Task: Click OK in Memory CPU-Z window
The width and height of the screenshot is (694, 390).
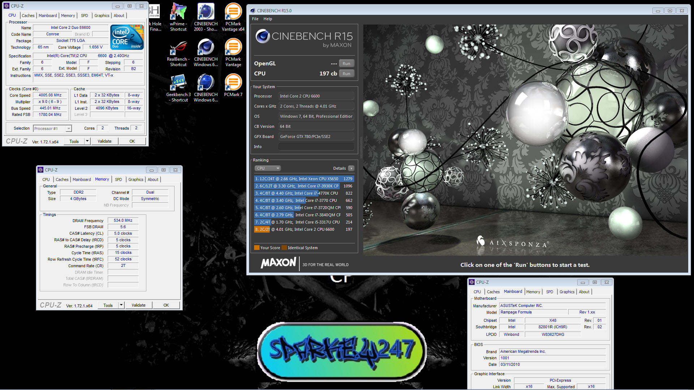Action: 166,305
